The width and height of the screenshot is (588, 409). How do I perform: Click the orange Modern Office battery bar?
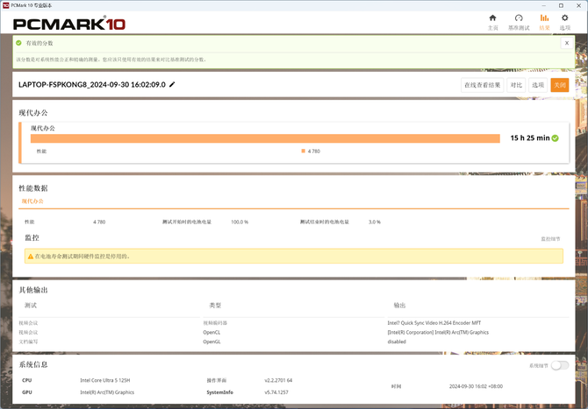coord(265,138)
